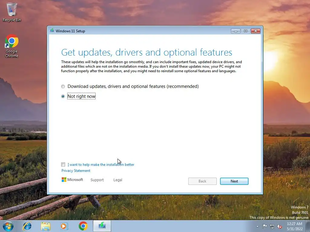Screen dimensions: 310x232
Task: Open the Legal link
Action: click(118, 180)
